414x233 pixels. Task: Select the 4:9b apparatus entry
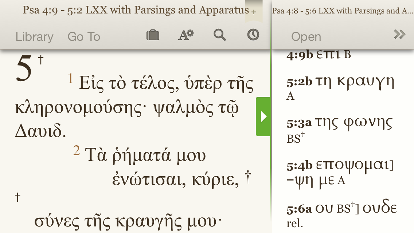pyautogui.click(x=300, y=55)
